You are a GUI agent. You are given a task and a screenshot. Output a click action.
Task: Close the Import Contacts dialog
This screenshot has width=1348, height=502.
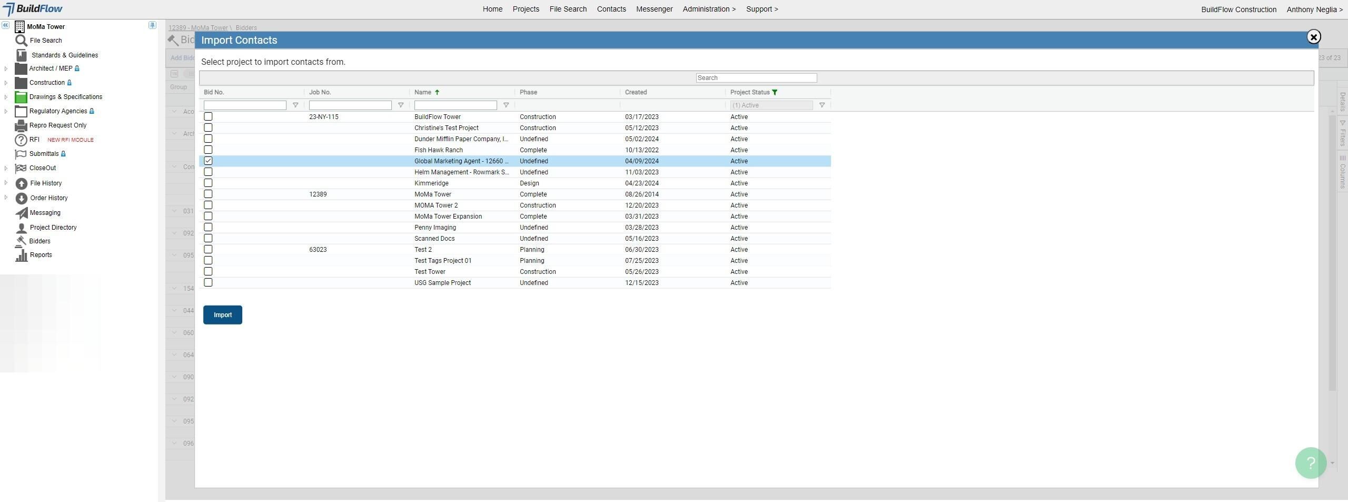1313,37
